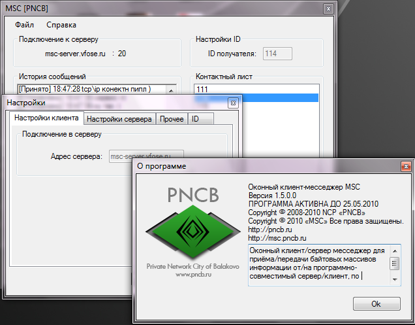Screen dimensions: 415x325
Task: Close the Настройки settings window
Action: 232,103
